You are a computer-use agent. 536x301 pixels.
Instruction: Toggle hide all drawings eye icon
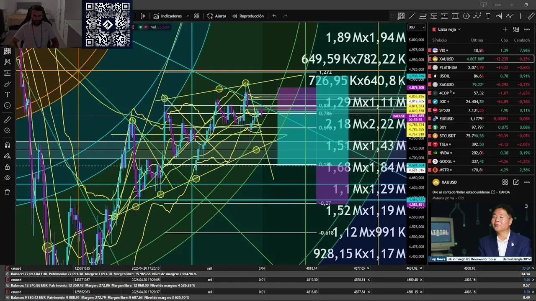click(7, 178)
